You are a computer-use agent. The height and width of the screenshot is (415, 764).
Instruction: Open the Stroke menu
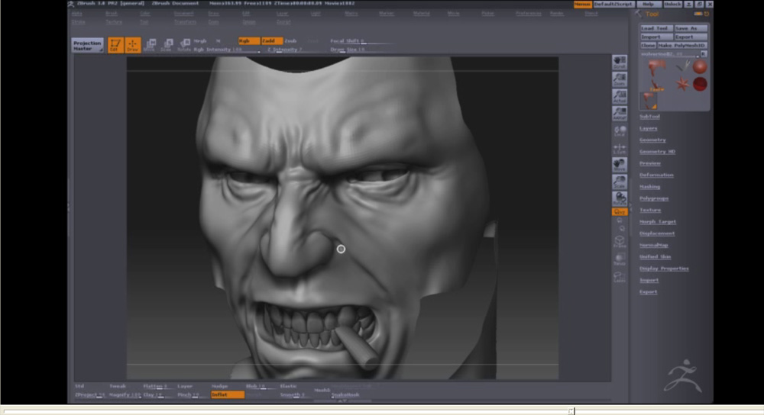(79, 22)
